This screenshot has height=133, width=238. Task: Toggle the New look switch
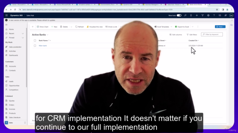[x=179, y=16]
